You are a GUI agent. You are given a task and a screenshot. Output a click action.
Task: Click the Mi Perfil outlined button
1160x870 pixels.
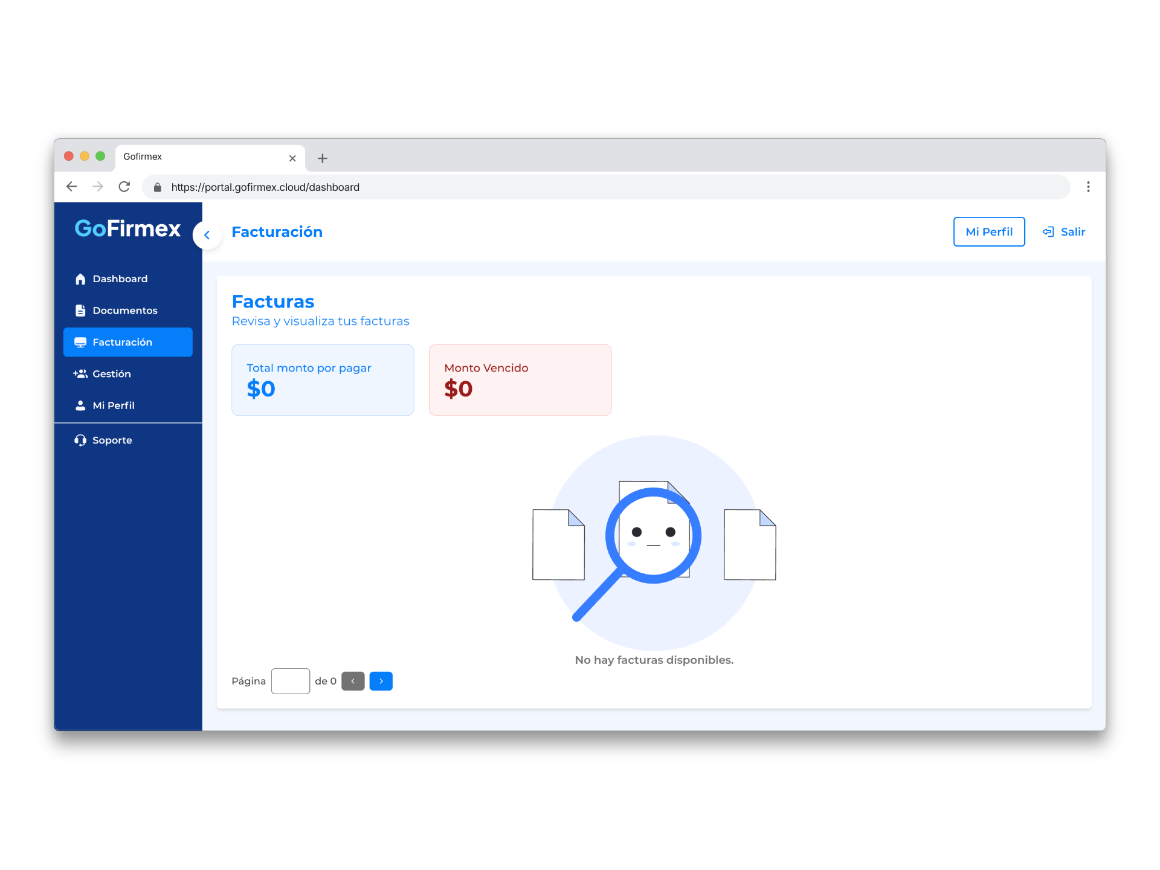click(x=988, y=232)
